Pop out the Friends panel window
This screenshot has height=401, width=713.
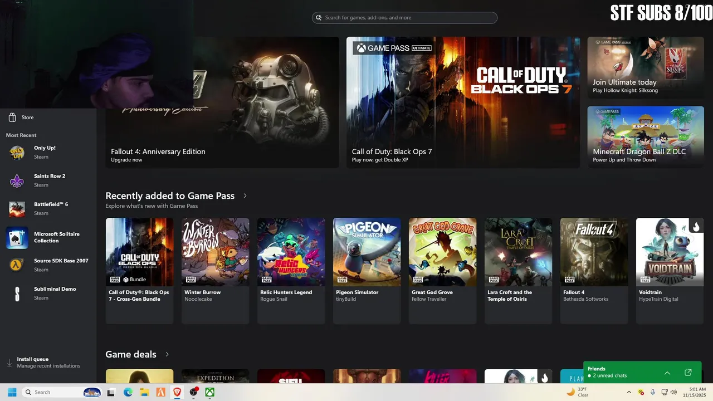point(688,373)
